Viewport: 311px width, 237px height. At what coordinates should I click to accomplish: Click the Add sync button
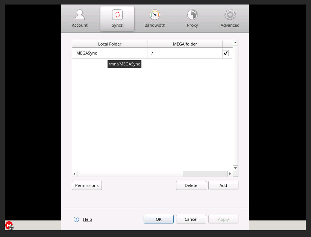pos(223,185)
